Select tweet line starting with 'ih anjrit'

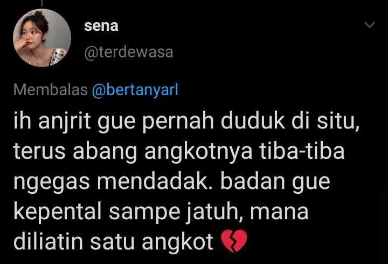[x=186, y=123]
